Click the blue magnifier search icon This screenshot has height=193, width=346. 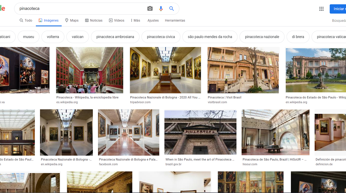[x=171, y=9]
